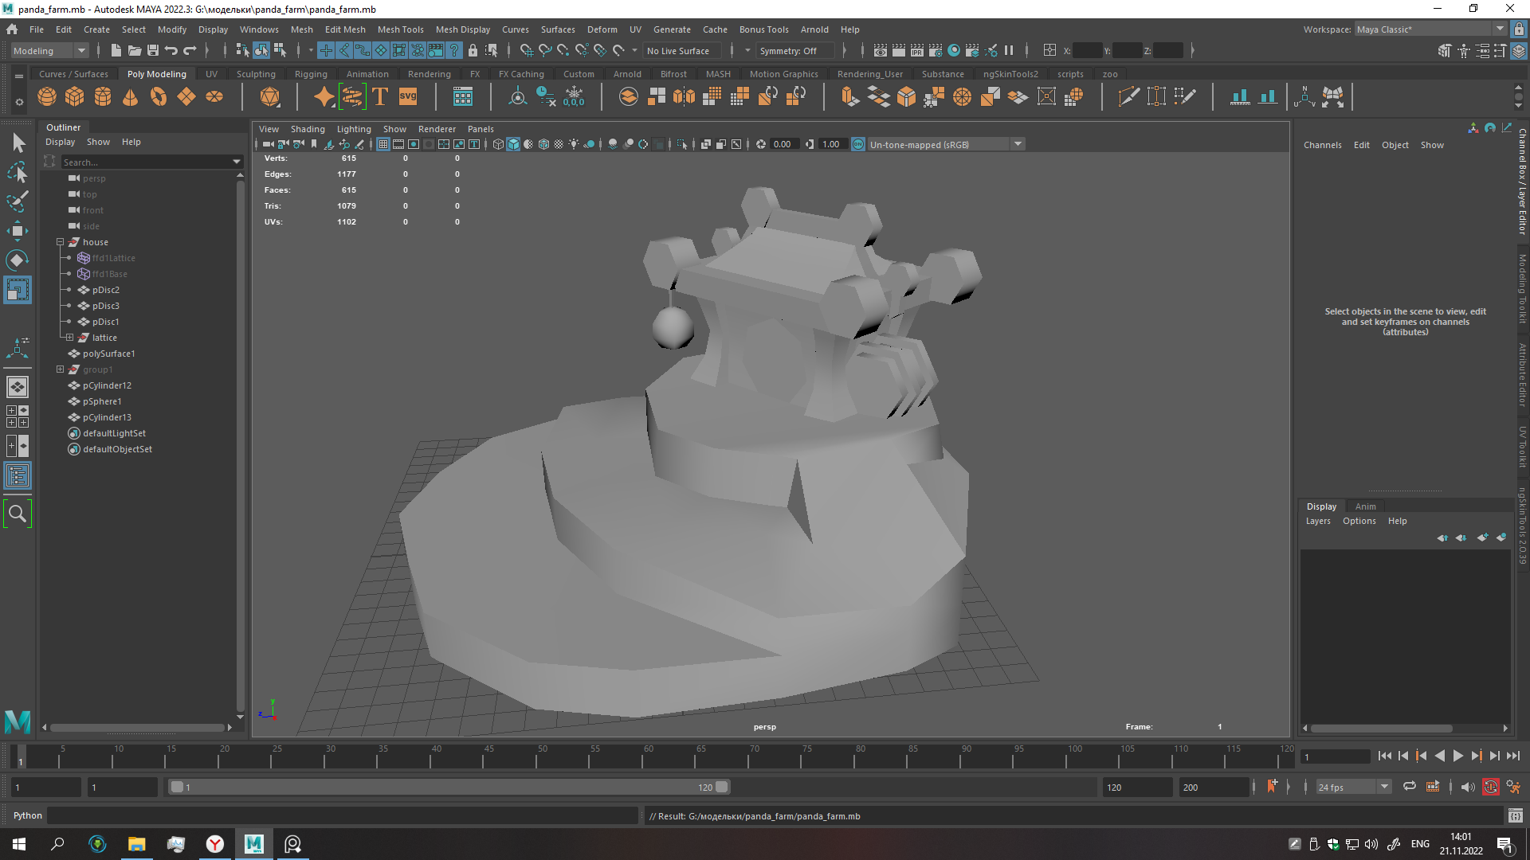Click the polygon Type text shelf icon
The image size is (1530, 860).
coord(380,97)
